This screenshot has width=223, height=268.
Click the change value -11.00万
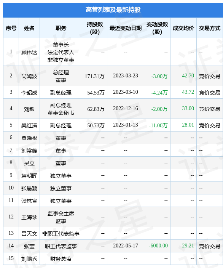click(x=158, y=125)
